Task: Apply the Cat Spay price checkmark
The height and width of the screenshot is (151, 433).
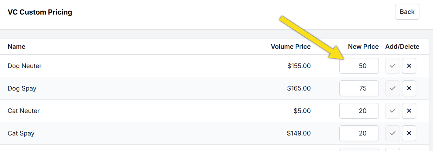Action: click(392, 133)
